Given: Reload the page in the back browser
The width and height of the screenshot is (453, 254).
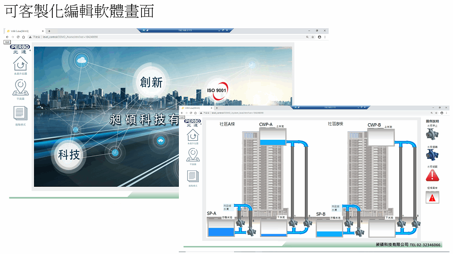Looking at the screenshot, I should pos(18,37).
